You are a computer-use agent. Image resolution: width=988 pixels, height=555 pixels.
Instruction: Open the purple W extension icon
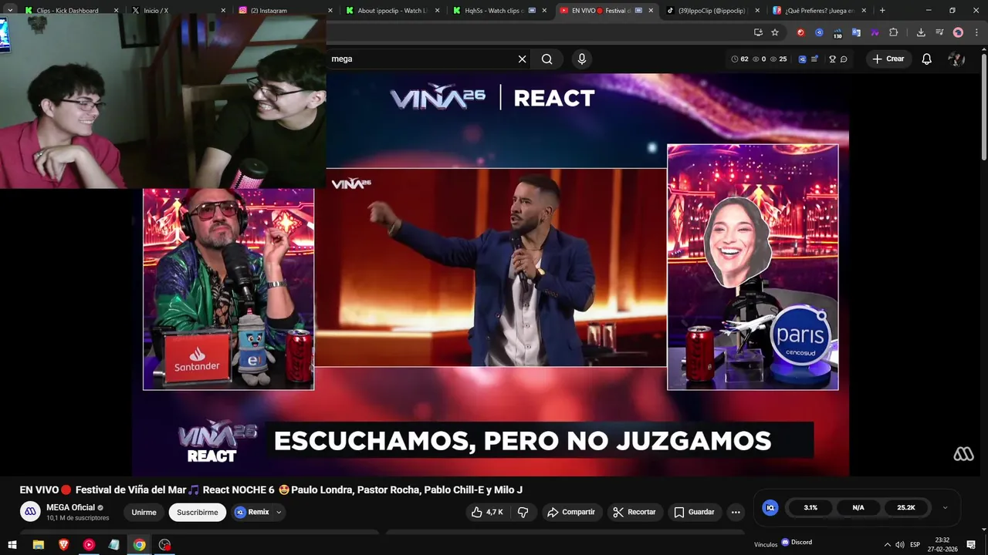[875, 32]
